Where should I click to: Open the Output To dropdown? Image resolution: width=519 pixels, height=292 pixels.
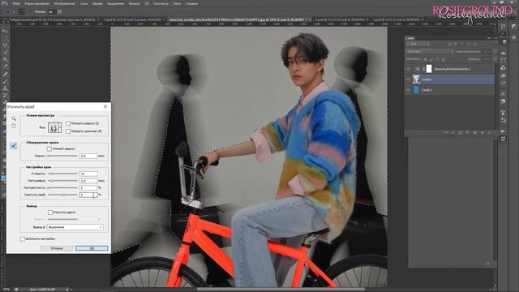pyautogui.click(x=75, y=227)
